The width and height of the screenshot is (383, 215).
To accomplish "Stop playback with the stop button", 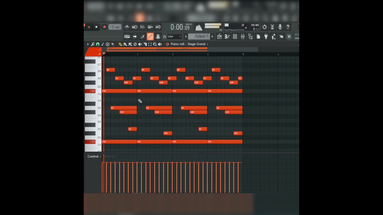I will click(x=96, y=27).
